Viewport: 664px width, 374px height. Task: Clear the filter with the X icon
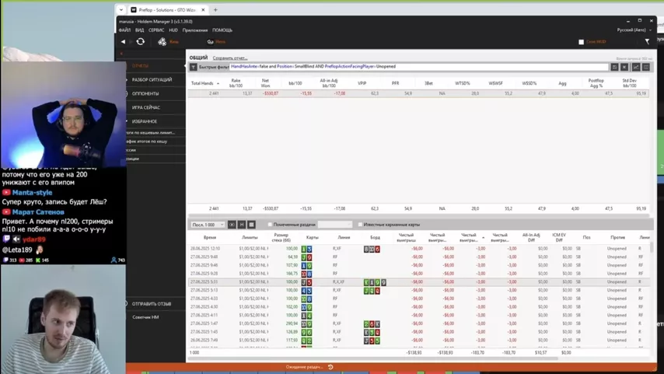[624, 67]
